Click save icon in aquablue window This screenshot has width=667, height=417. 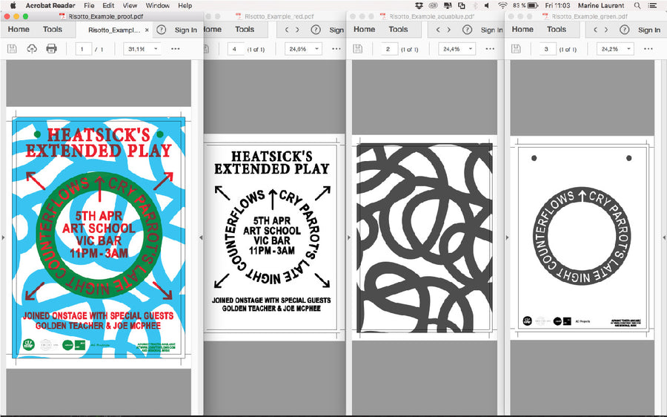point(358,48)
